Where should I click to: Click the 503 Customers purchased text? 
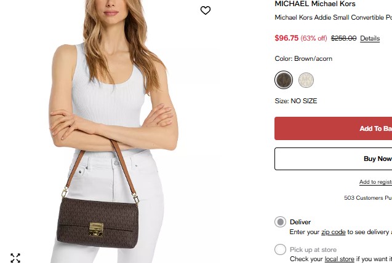coord(368,198)
